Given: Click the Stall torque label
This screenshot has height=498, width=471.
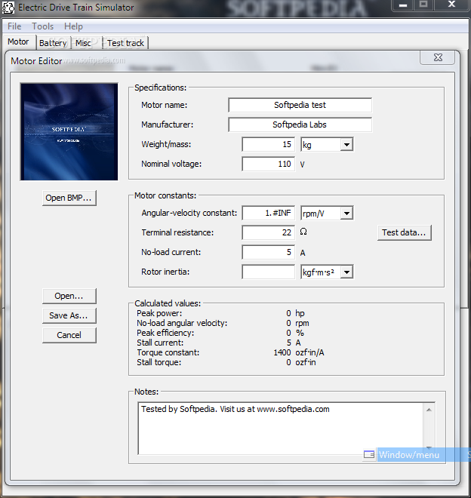Looking at the screenshot, I should pyautogui.click(x=159, y=362).
